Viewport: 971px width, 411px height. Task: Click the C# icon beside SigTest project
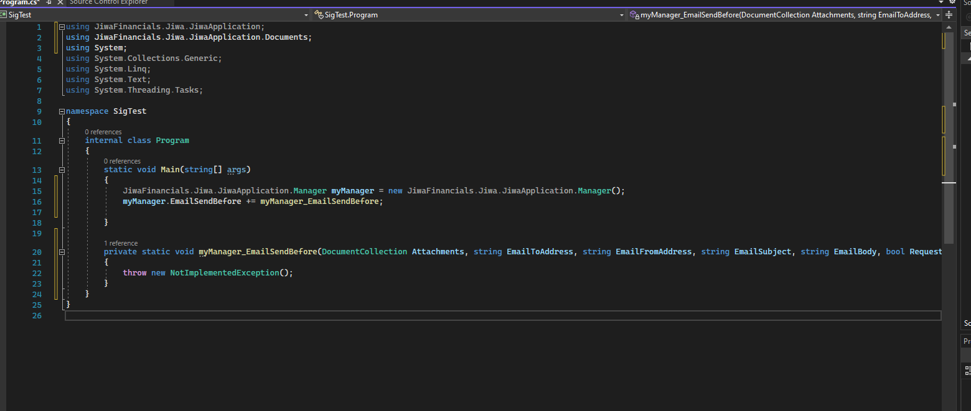point(4,15)
